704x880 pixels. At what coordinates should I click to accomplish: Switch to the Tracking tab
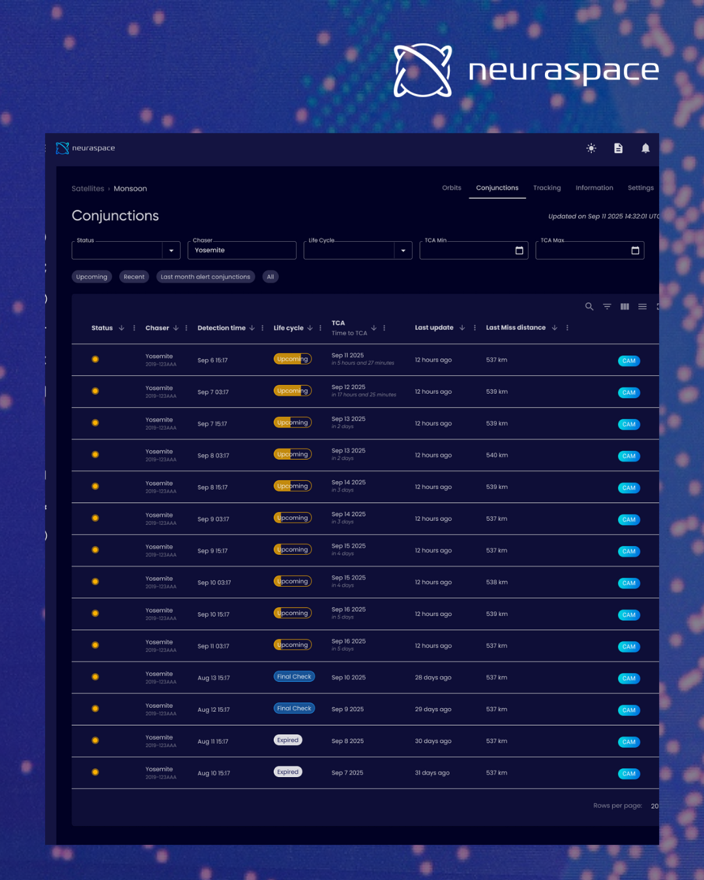coord(547,188)
